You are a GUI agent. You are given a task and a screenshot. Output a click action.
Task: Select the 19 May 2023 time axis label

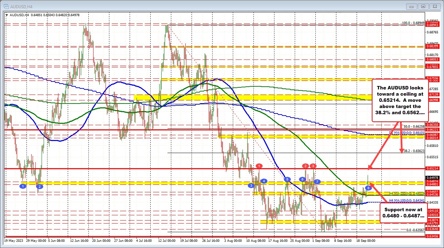(14, 241)
